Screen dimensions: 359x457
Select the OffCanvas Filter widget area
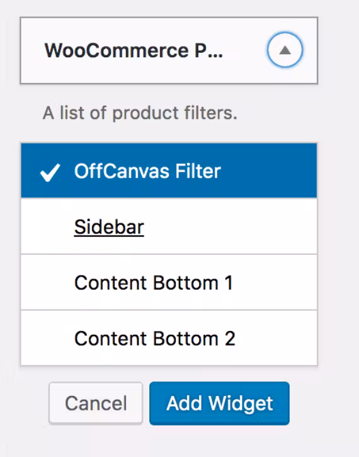pos(169,171)
